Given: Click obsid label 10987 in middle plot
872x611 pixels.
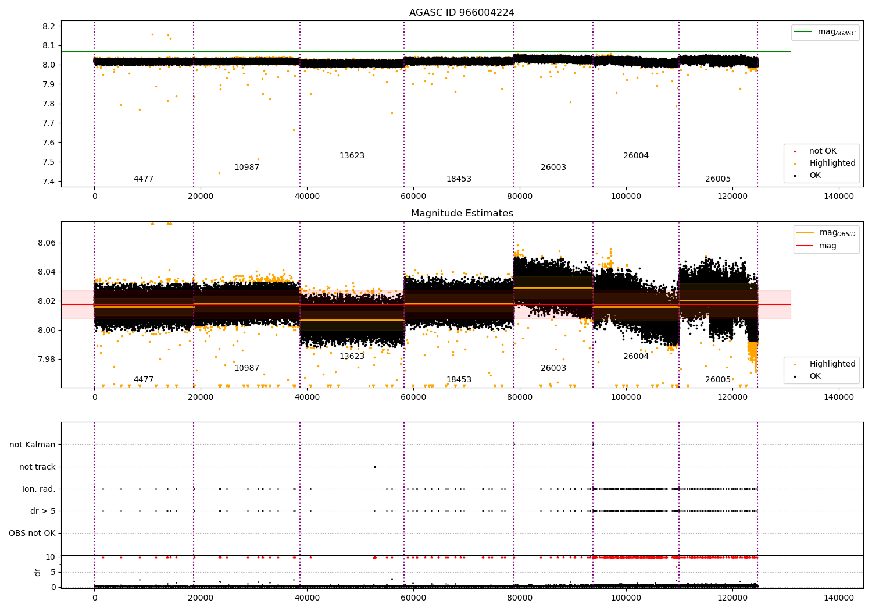Looking at the screenshot, I should [x=246, y=368].
